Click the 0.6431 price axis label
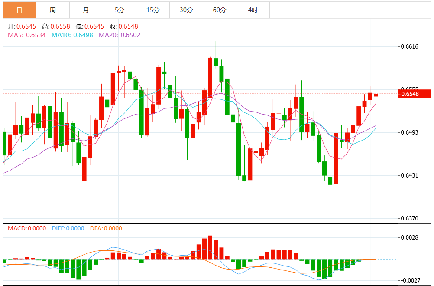Image resolution: width=434 pixels, height=286 pixels. pyautogui.click(x=410, y=175)
